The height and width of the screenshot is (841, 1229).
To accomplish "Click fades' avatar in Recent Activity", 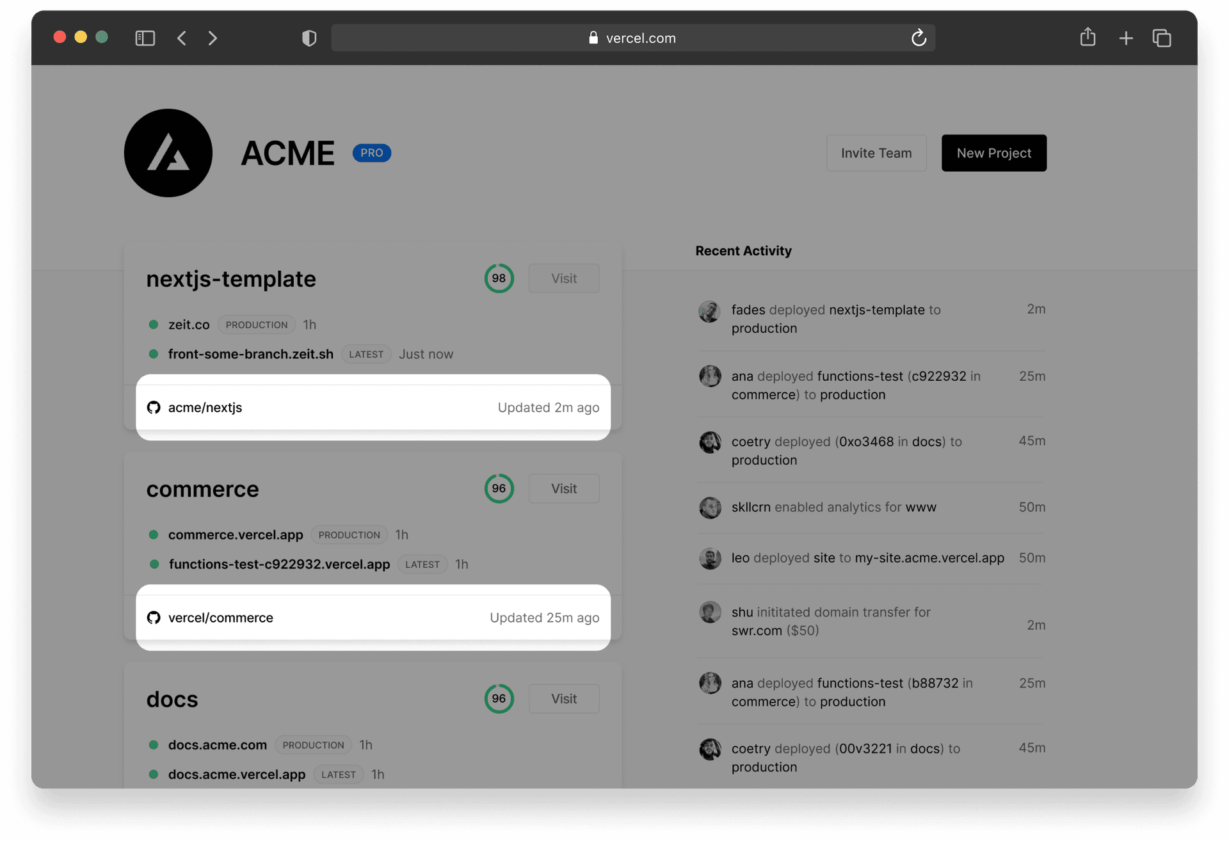I will pyautogui.click(x=709, y=312).
